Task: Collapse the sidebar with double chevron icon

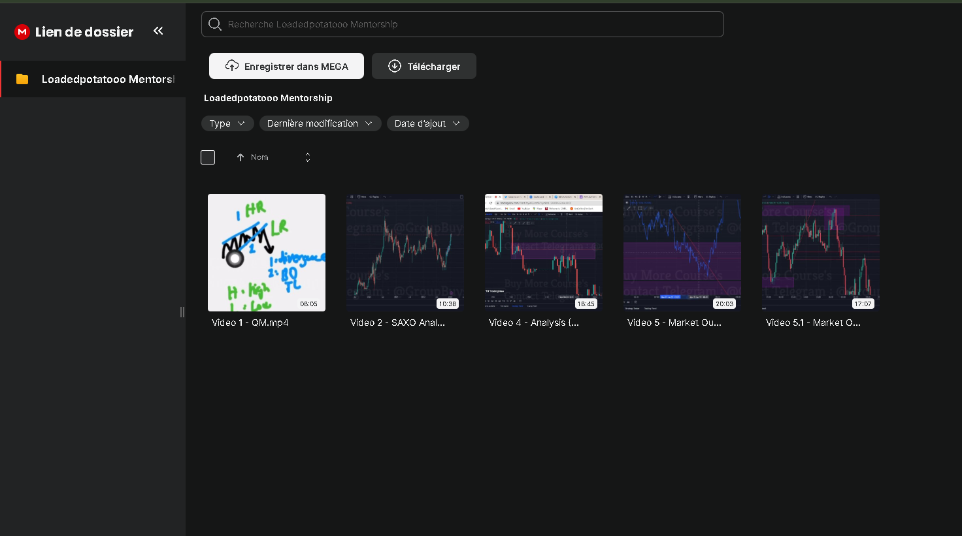Action: [158, 31]
